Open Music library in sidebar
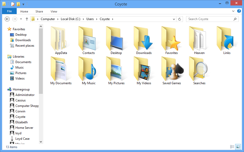This screenshot has height=152, width=244. (x=20, y=68)
